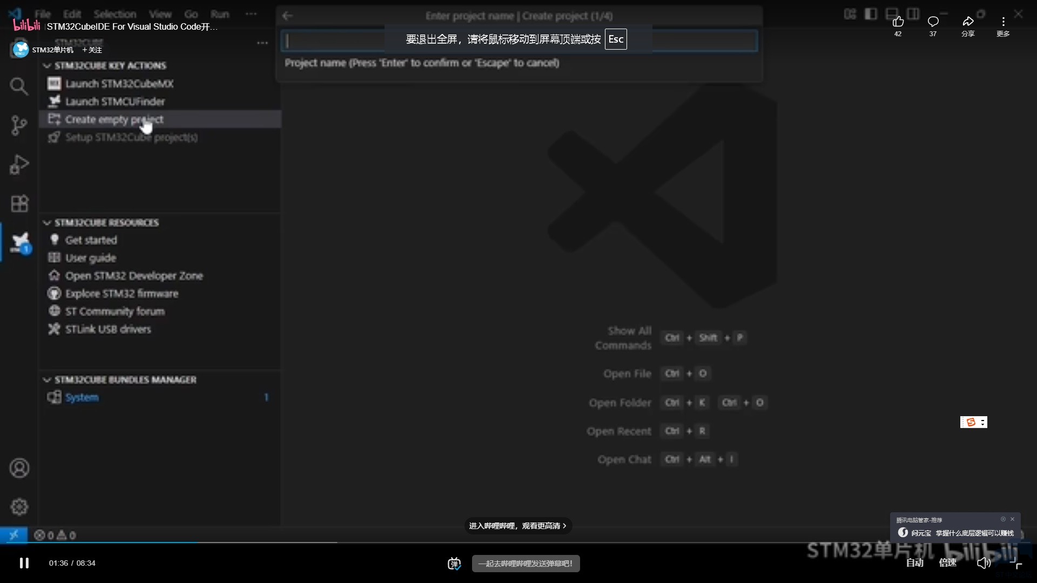Image resolution: width=1037 pixels, height=583 pixels.
Task: Click the STM32单片机 uploader avatar
Action: click(21, 50)
